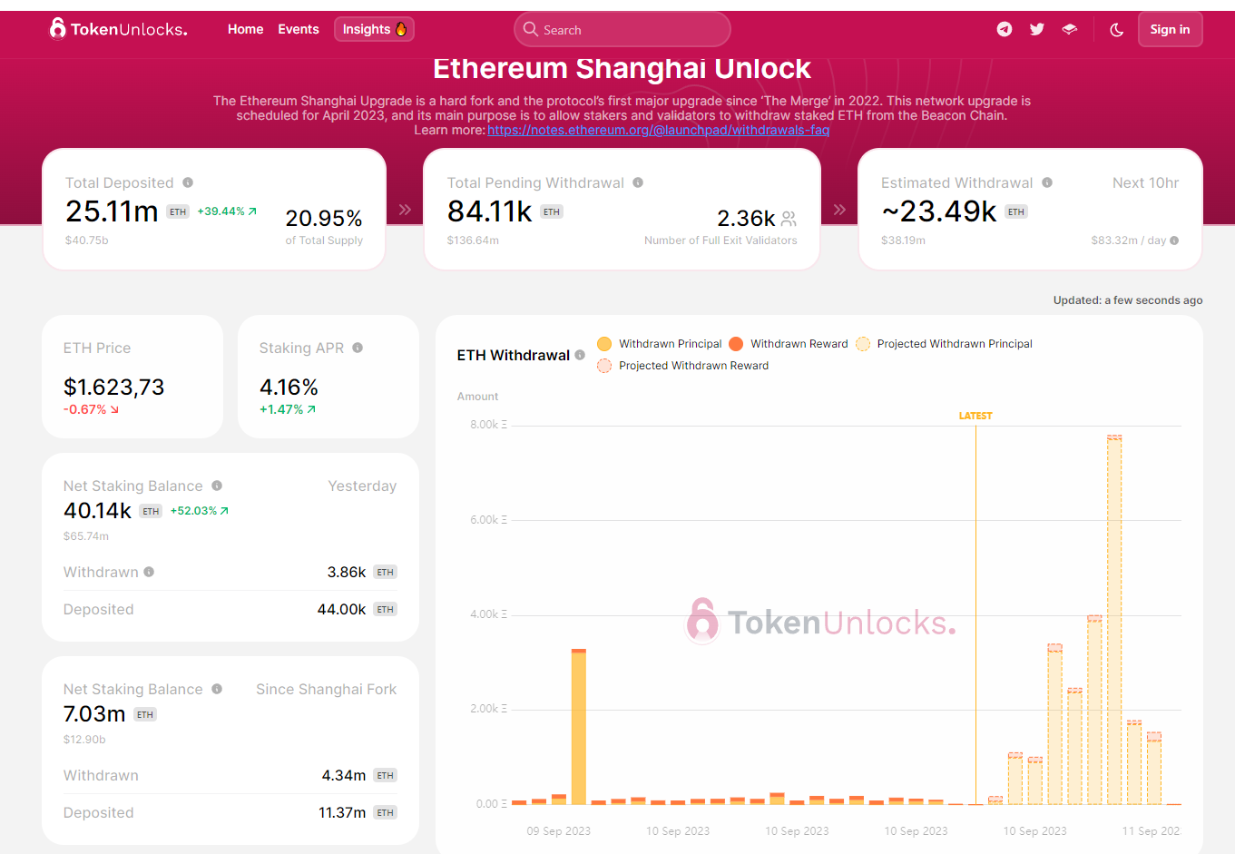Click the fire icon on Insights
This screenshot has height=854, width=1235.
click(401, 29)
